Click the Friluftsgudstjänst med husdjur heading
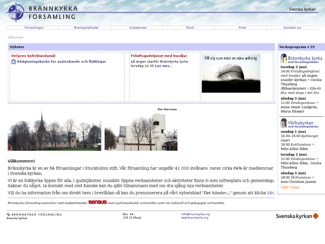The image size is (325, 244). (159, 56)
